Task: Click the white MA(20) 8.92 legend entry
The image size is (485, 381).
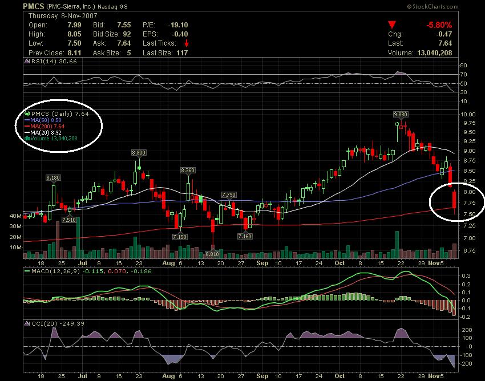Action: (46, 132)
